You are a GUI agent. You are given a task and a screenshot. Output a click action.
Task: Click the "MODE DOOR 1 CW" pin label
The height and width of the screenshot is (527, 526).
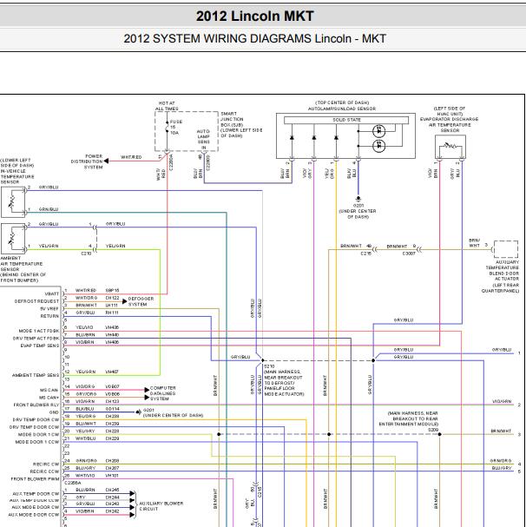click(39, 434)
